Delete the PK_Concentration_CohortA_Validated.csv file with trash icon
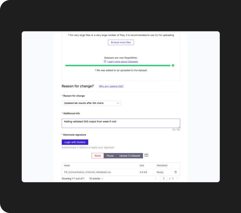Screen dimensions: 241x213 tap(176, 172)
